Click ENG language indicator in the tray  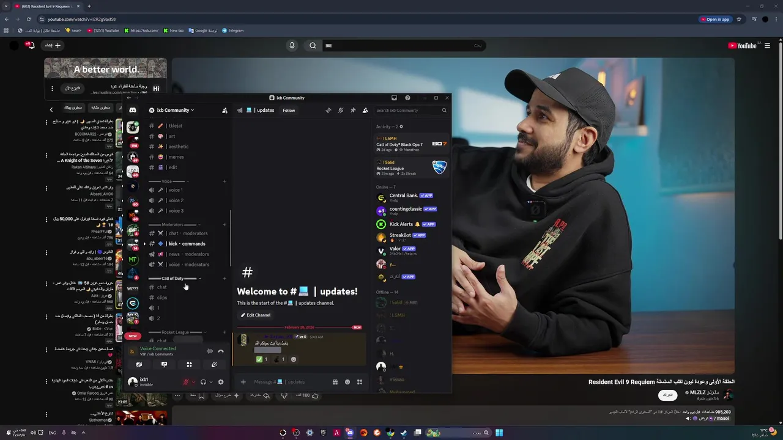click(52, 433)
